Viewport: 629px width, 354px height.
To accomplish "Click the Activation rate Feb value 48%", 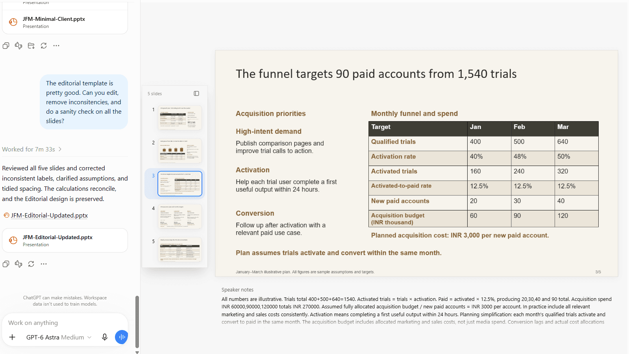I will [520, 157].
